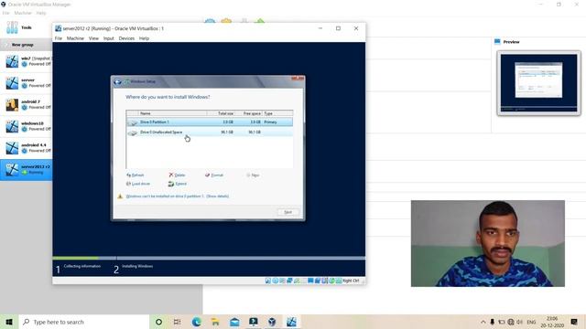The image size is (586, 329).
Task: Select Tools in VirtualBox Manager
Action: coord(27,27)
